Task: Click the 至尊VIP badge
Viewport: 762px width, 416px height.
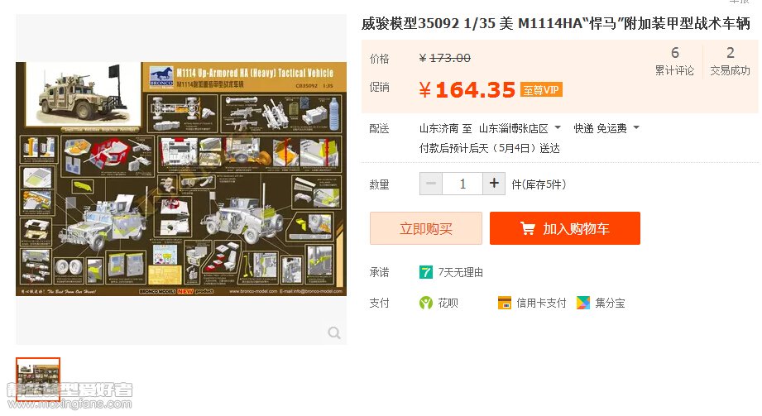Action: [541, 90]
